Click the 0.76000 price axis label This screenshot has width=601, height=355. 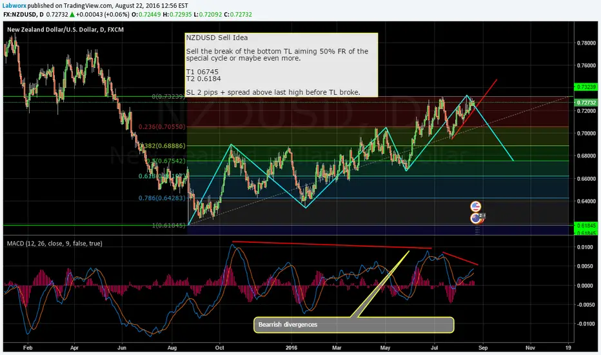[586, 66]
